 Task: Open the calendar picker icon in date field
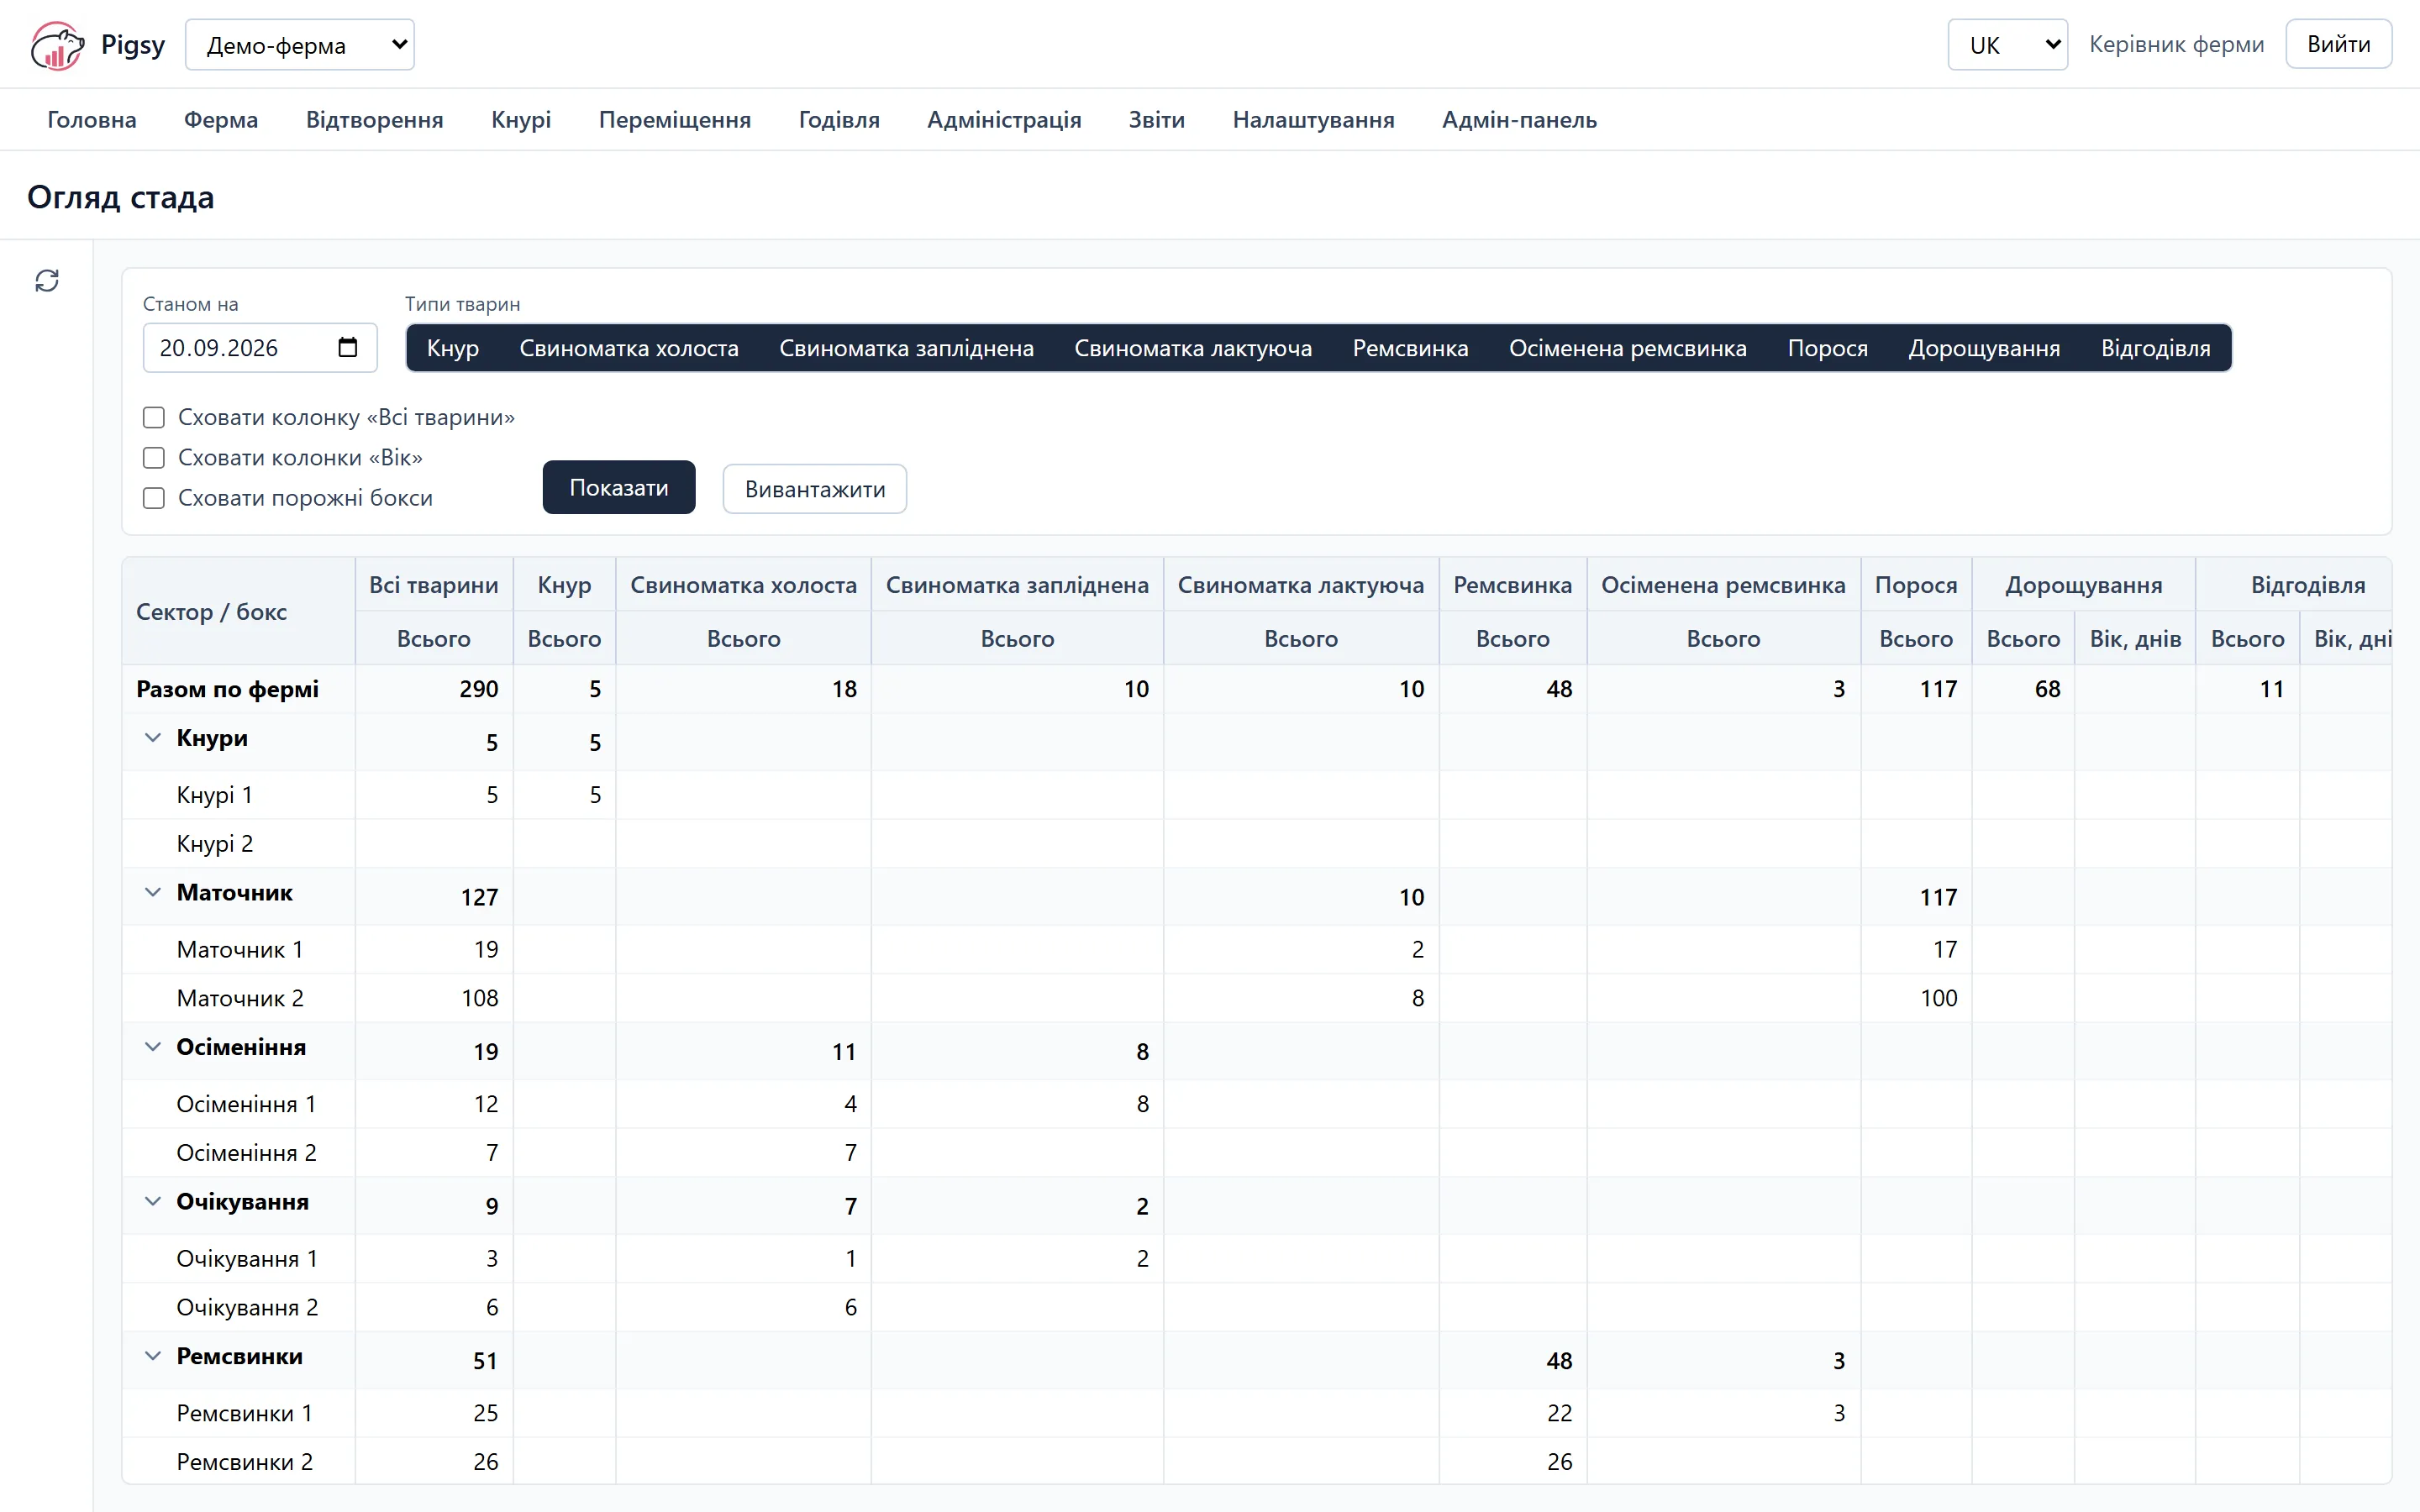point(347,347)
